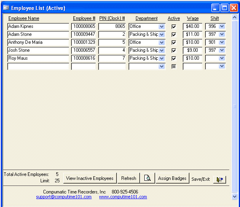Click the Adam Stone name field
The height and width of the screenshot is (207, 240).
(x=38, y=34)
